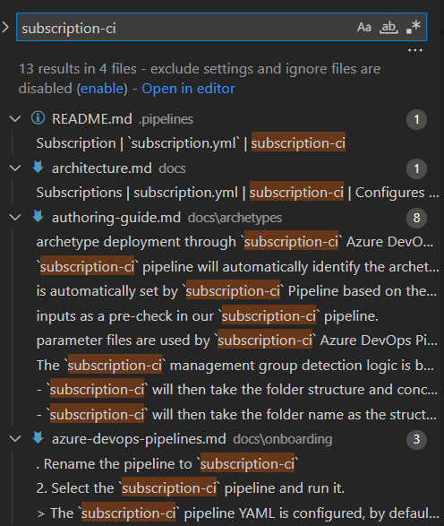This screenshot has height=526, width=444.
Task: Click the architecture.md markdown file icon
Action: [38, 167]
